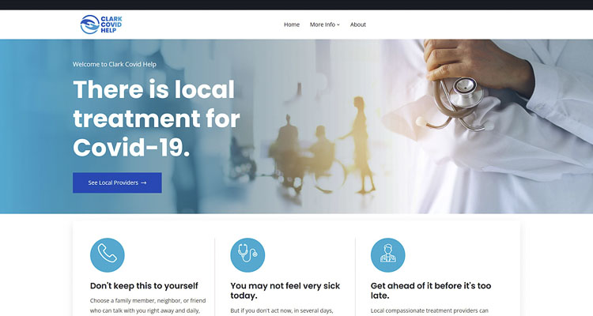Image resolution: width=593 pixels, height=316 pixels.
Task: Click the Welcome to Clark Covid Help text
Action: click(115, 64)
